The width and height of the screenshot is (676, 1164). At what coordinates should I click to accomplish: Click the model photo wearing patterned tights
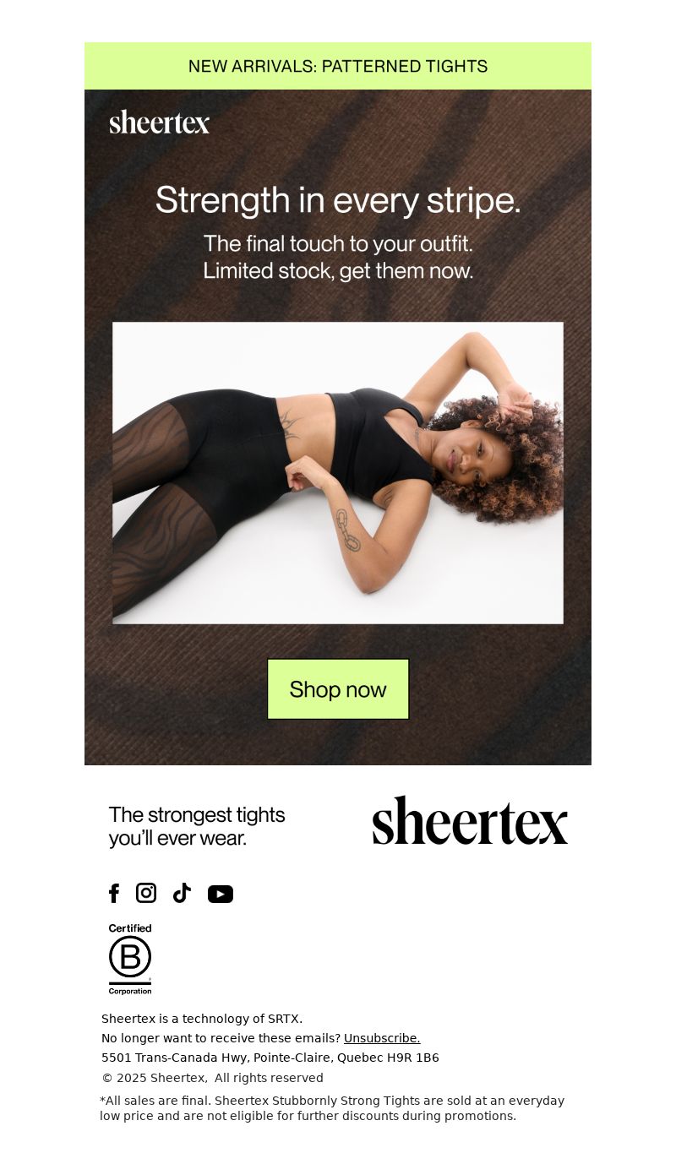338,473
